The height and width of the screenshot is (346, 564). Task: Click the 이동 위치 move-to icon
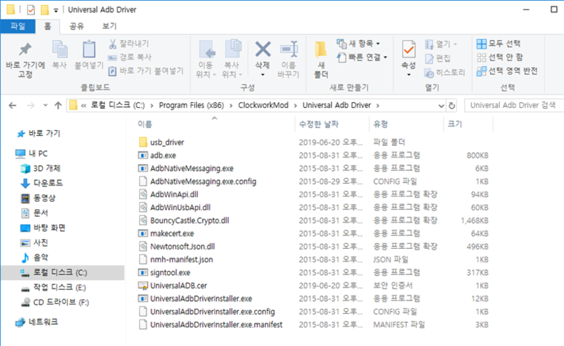[x=207, y=49]
